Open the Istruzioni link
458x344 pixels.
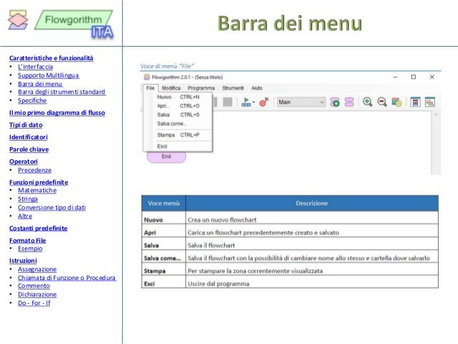(x=23, y=261)
